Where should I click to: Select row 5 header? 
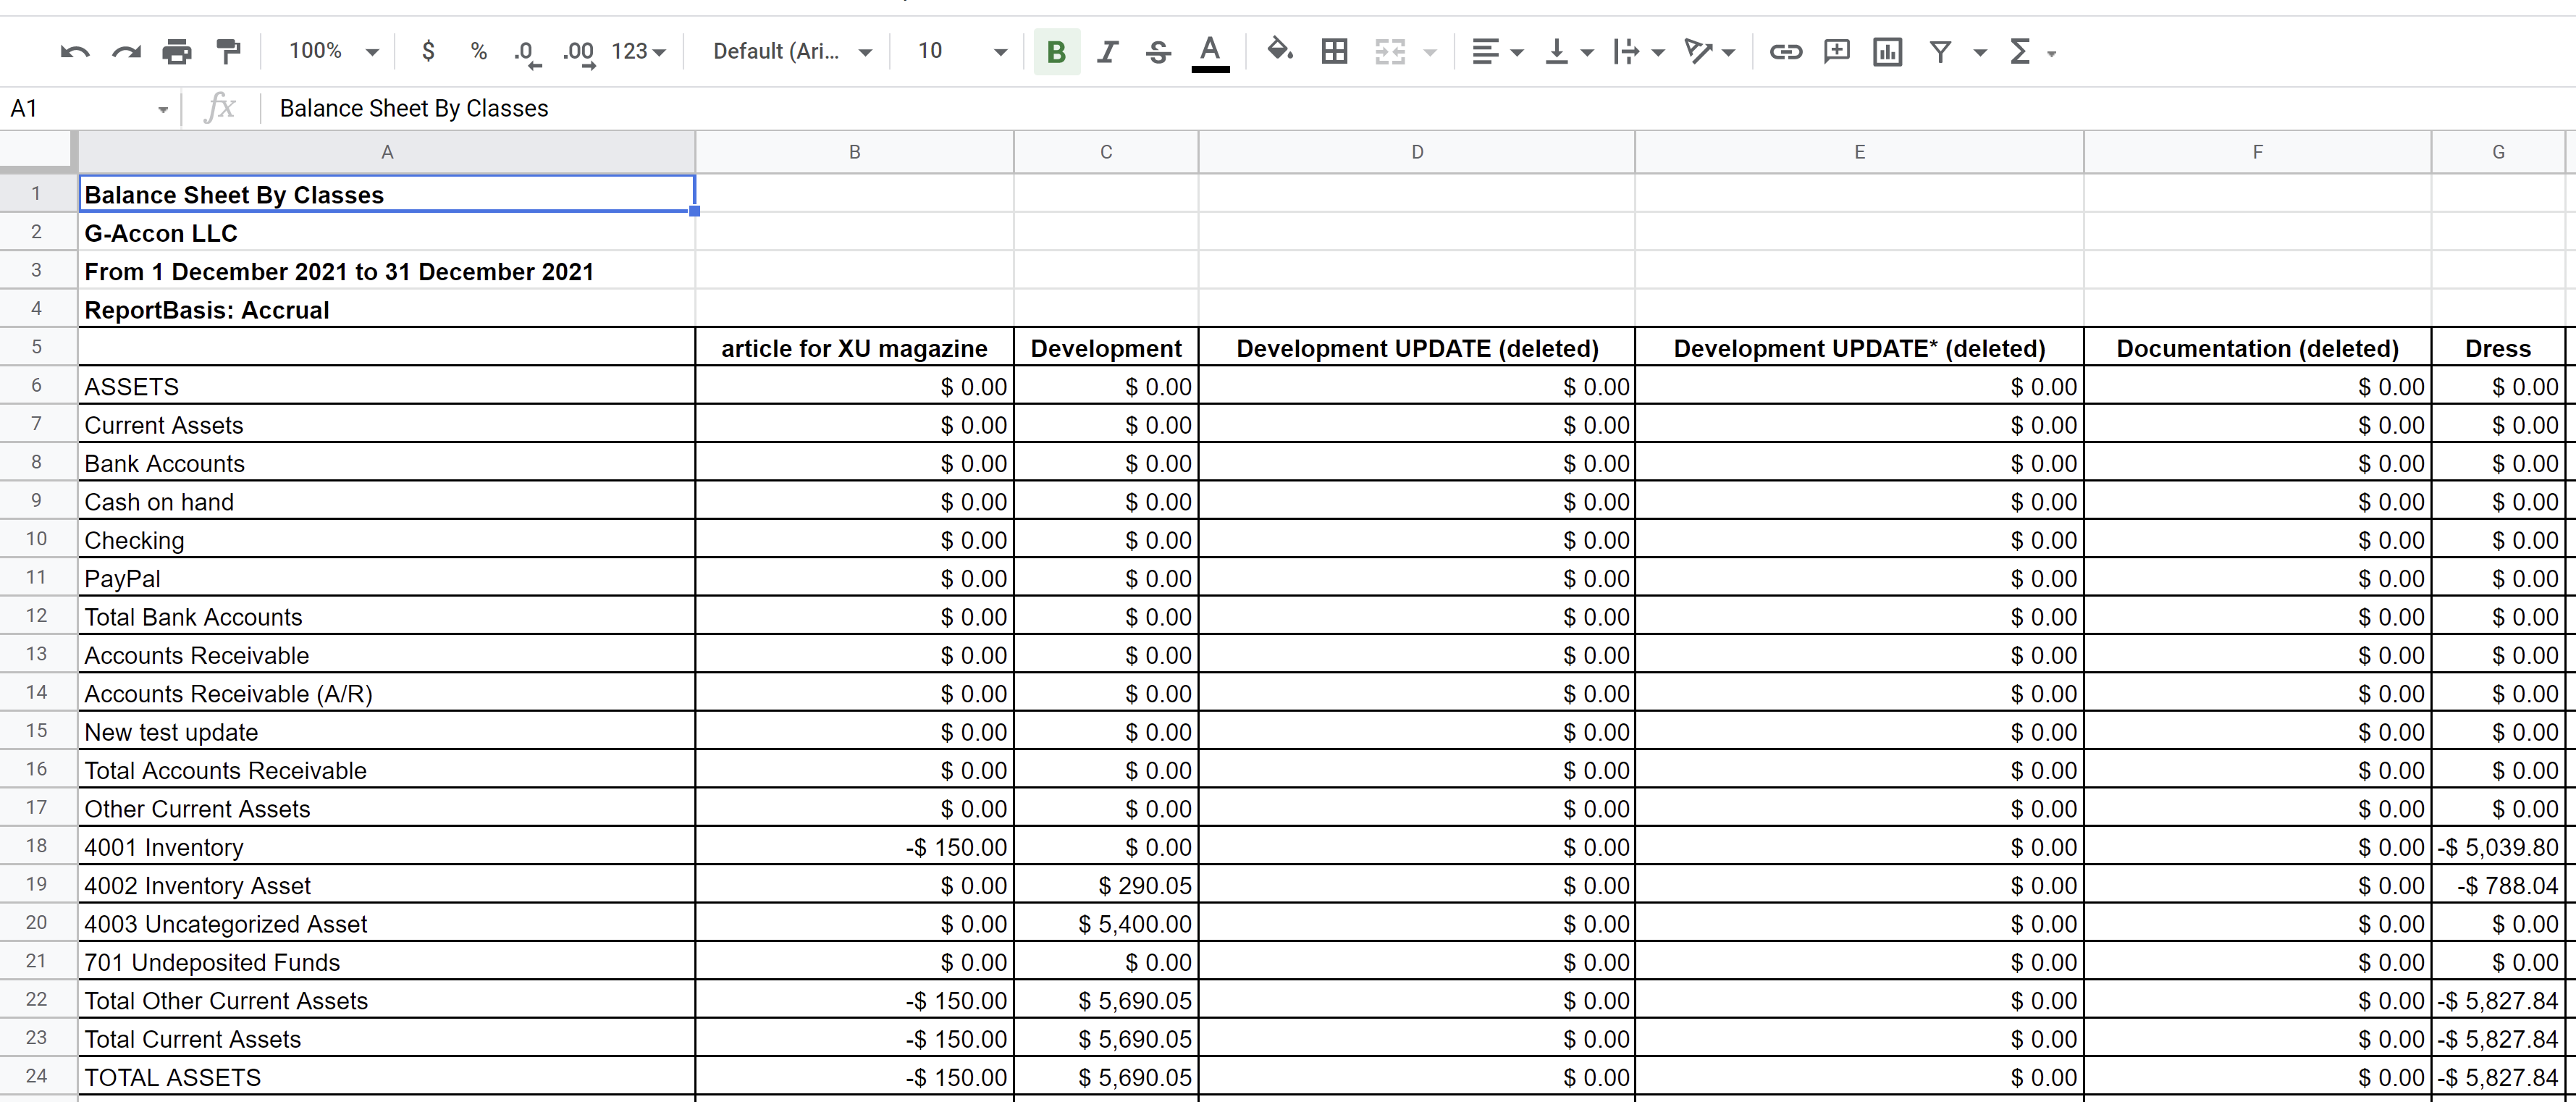pyautogui.click(x=37, y=347)
